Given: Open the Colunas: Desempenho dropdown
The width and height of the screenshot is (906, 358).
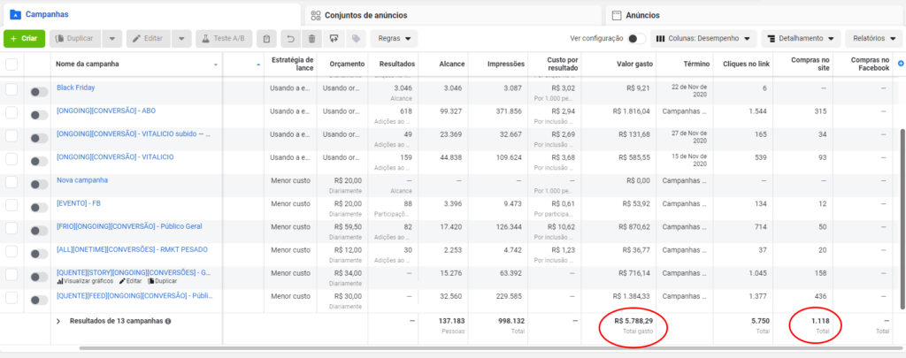Looking at the screenshot, I should (x=703, y=39).
